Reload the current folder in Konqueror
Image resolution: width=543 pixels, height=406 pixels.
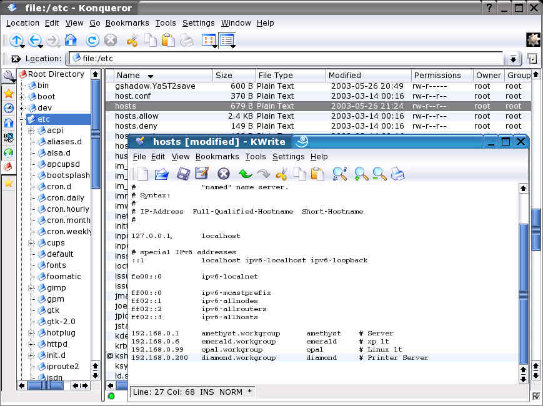pos(92,41)
